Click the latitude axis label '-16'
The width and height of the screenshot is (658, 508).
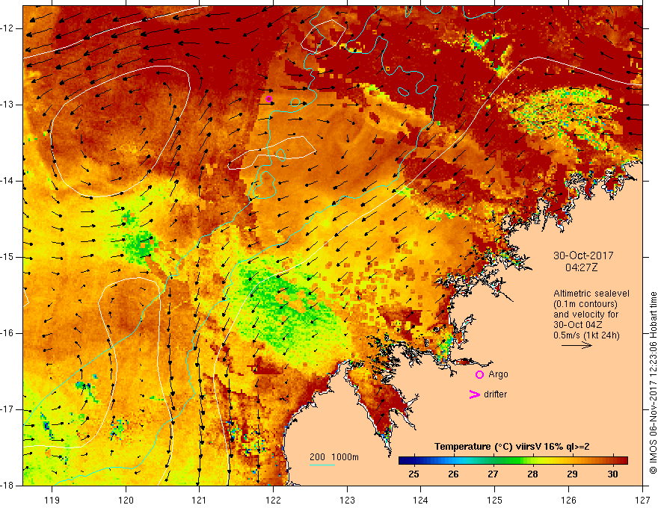[8, 333]
